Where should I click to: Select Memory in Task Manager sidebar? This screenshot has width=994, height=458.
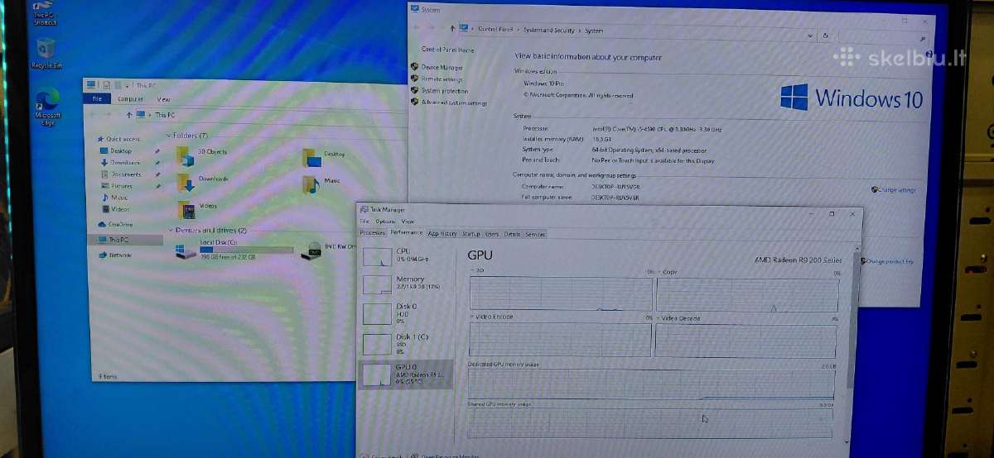408,284
